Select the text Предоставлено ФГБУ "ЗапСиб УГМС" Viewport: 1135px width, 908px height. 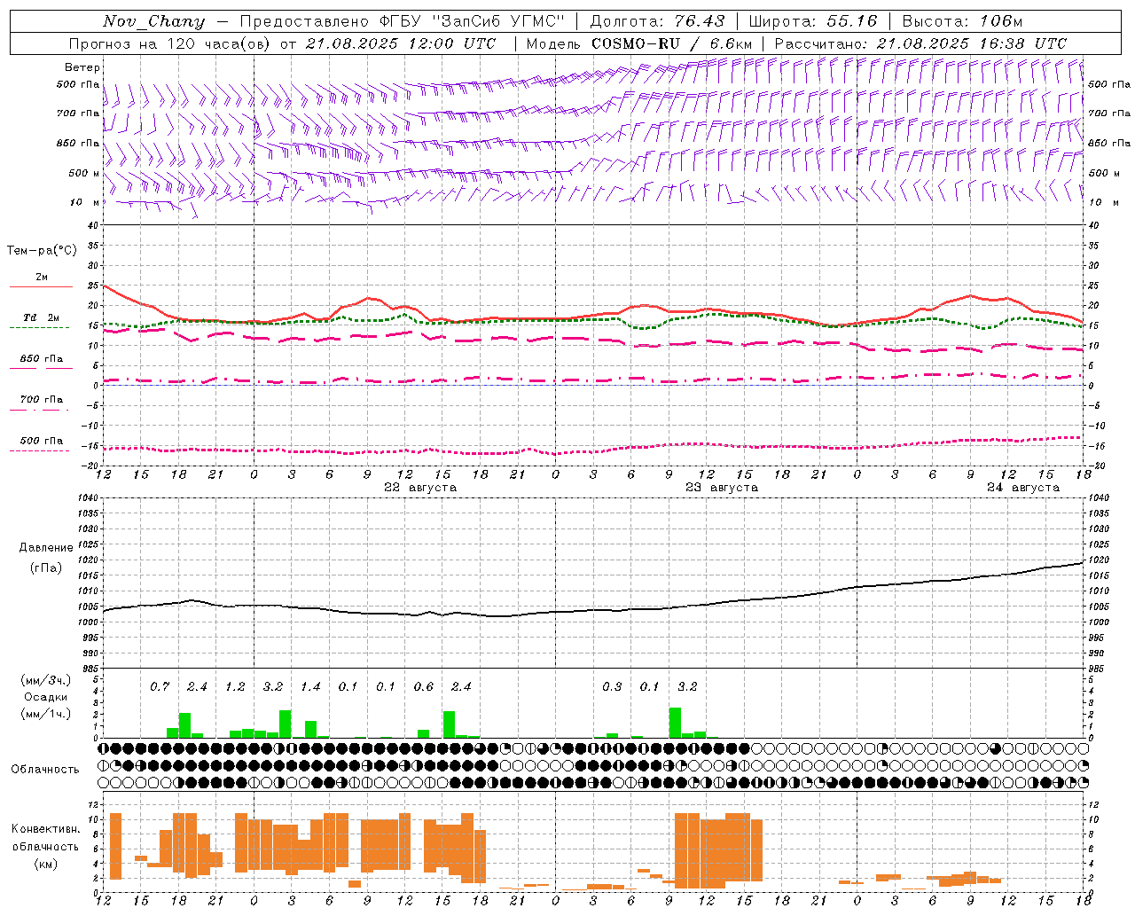point(403,21)
